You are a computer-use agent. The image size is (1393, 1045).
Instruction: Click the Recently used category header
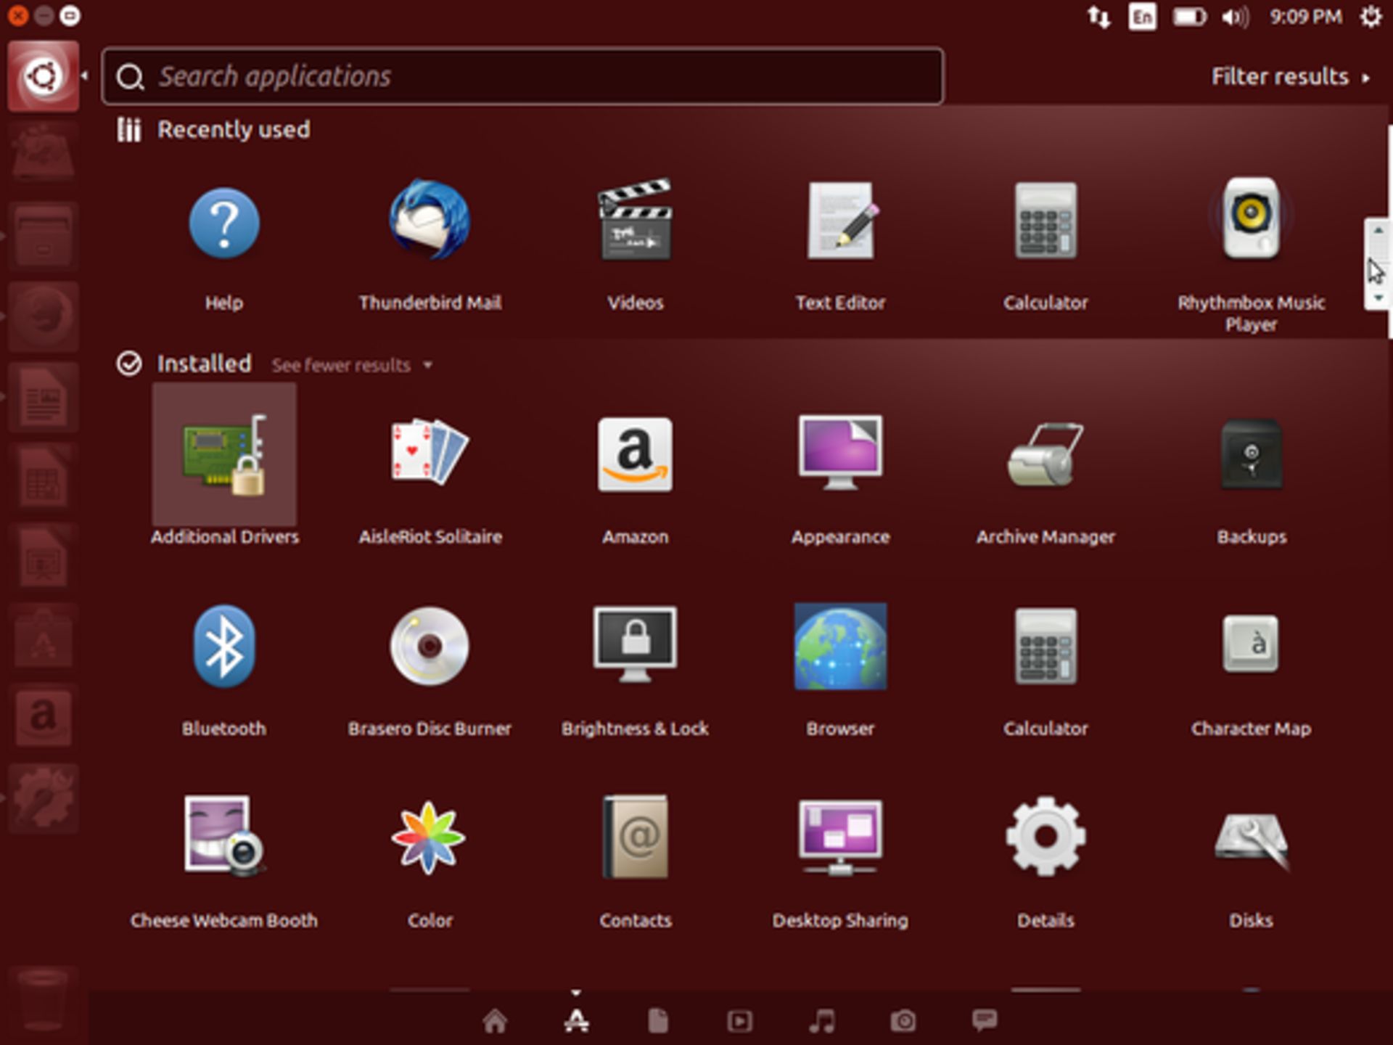(x=214, y=130)
